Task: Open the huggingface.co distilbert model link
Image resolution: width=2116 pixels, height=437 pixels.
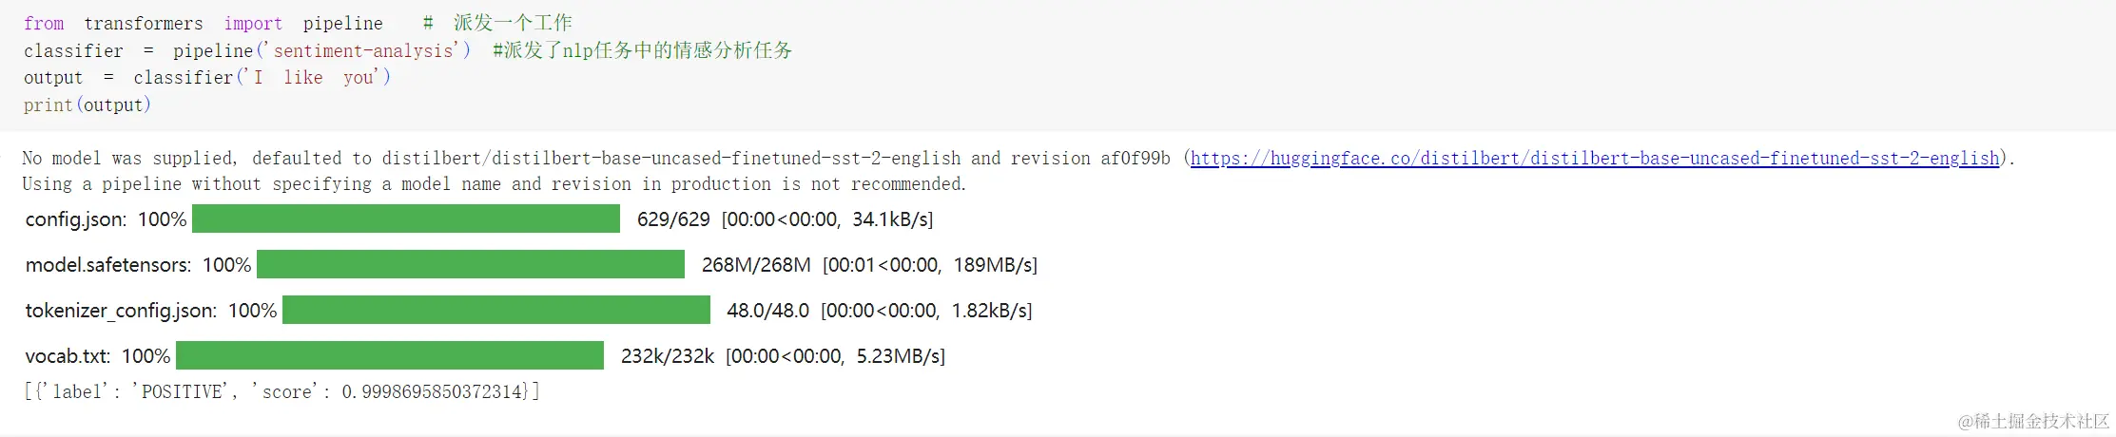Action: pos(1594,159)
